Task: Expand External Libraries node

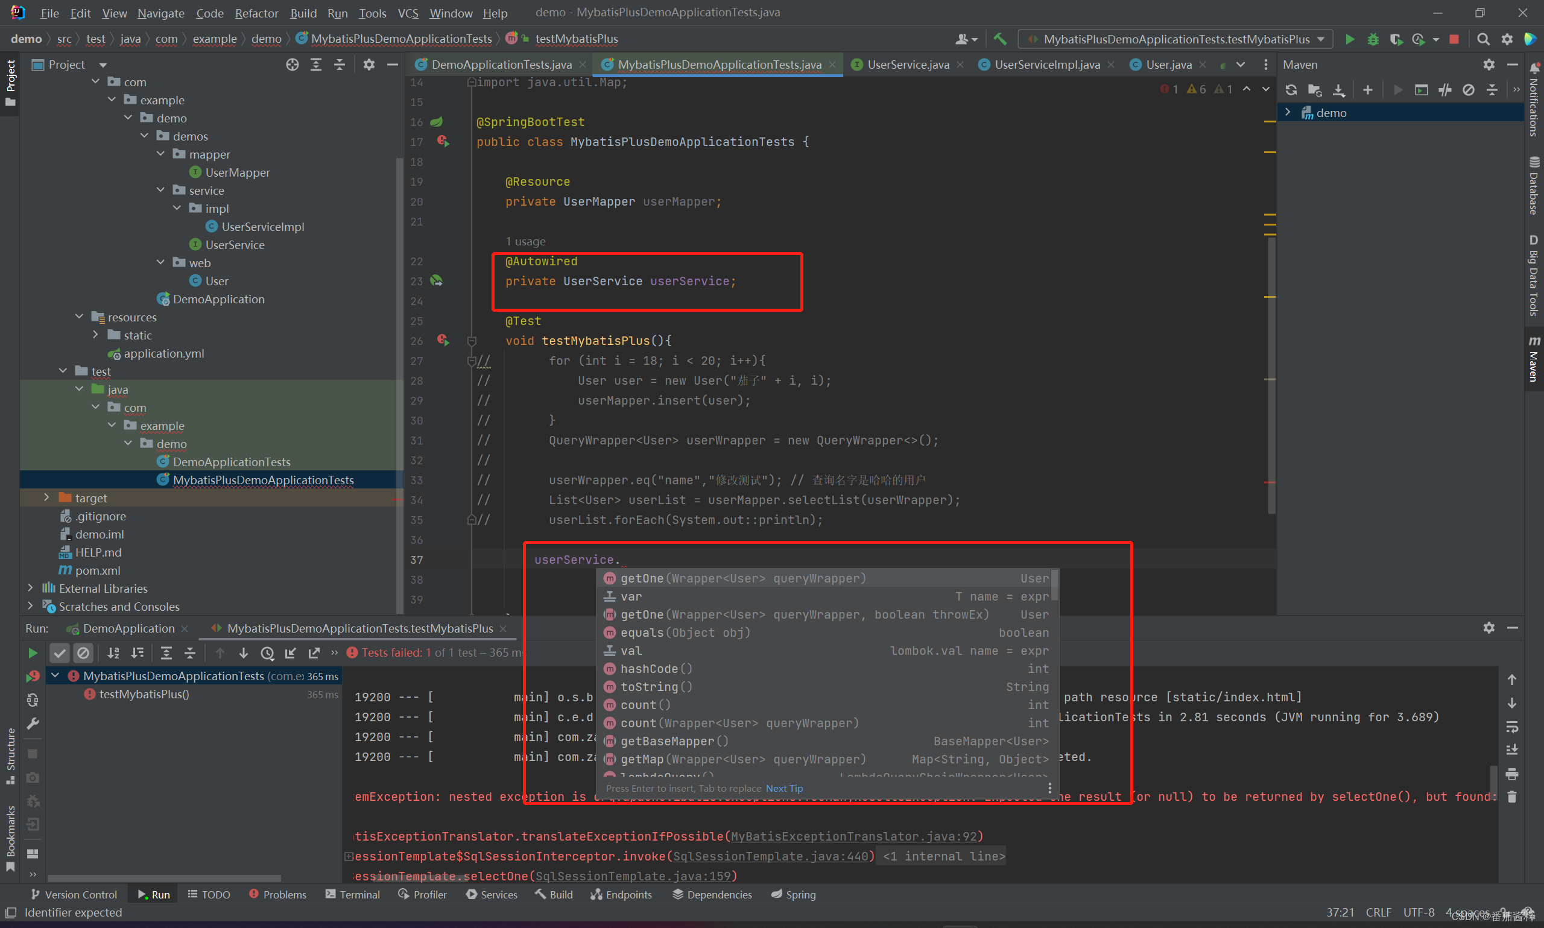Action: (30, 589)
